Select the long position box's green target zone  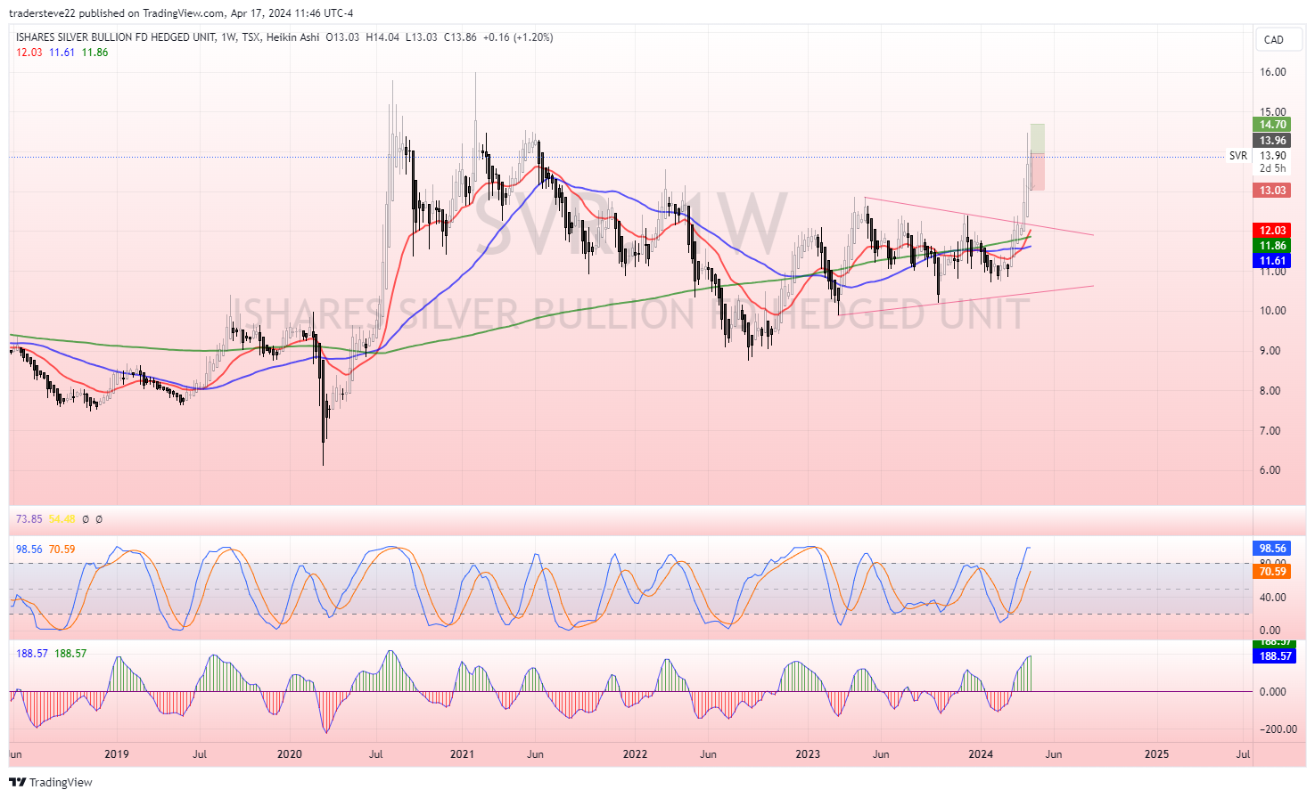click(1037, 138)
